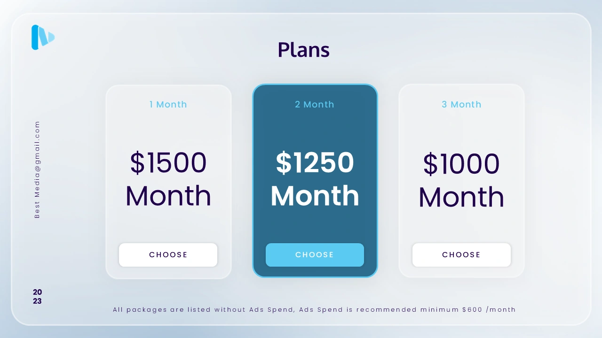Select the 3 Month label
The image size is (602, 338).
(461, 104)
